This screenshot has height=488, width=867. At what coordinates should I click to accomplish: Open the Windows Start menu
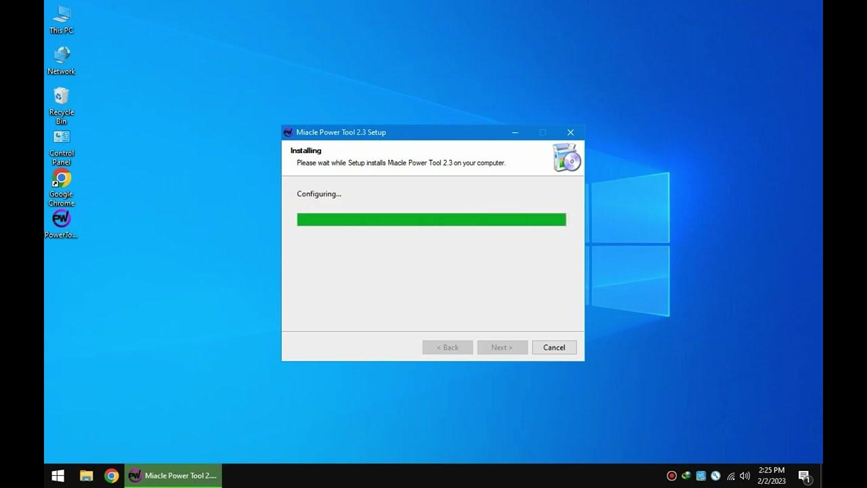[x=58, y=476]
